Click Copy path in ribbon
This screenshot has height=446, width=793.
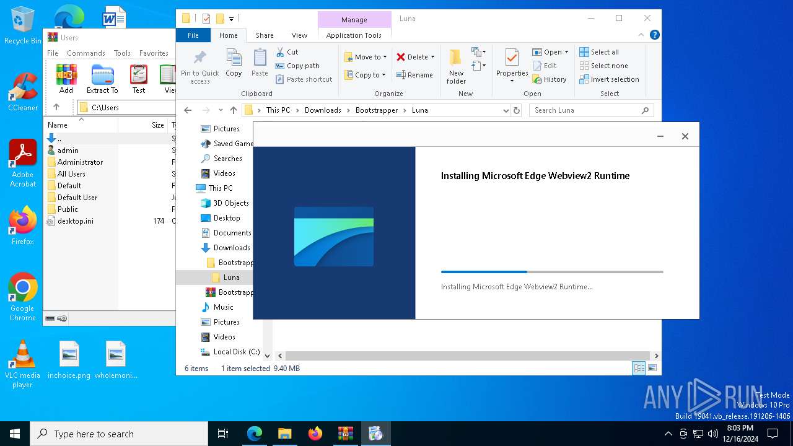coord(297,66)
